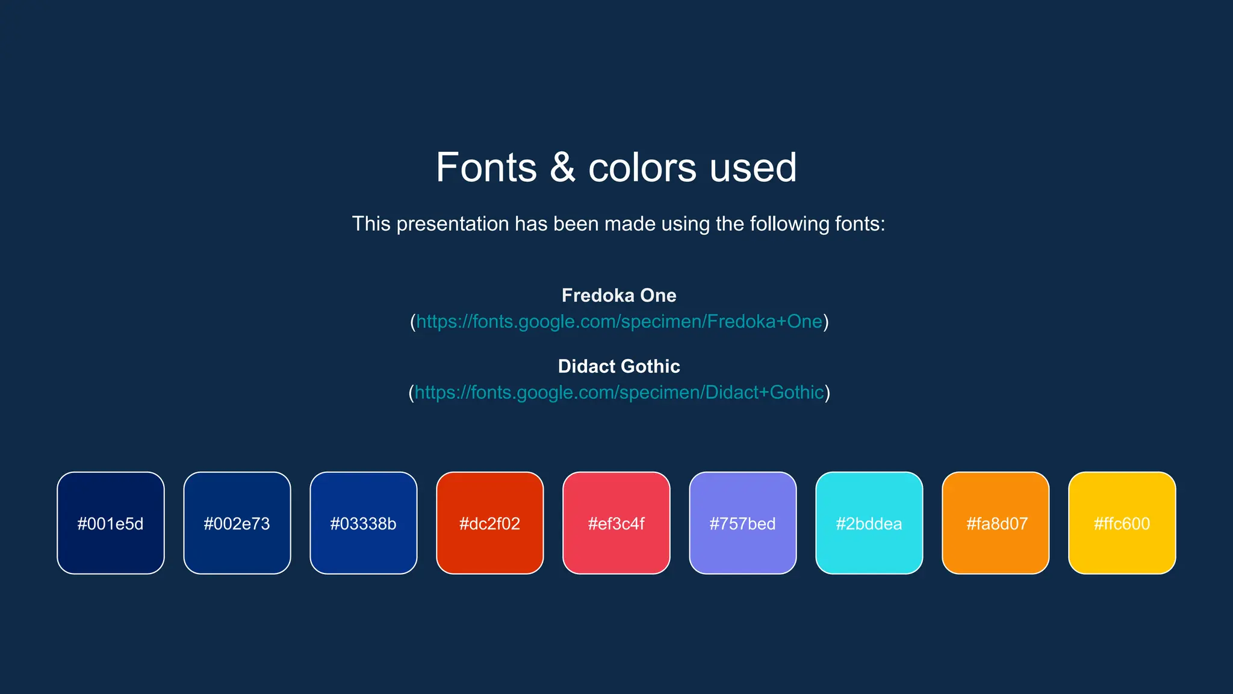The image size is (1233, 694).
Task: Click the word 'presentation' in the subtitle
Action: pos(452,224)
